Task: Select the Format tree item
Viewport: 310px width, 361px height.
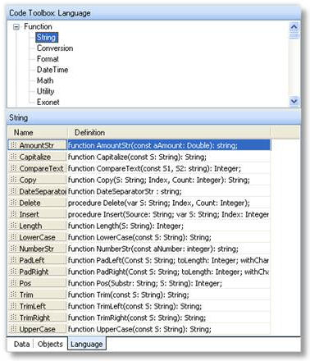Action: click(x=48, y=59)
